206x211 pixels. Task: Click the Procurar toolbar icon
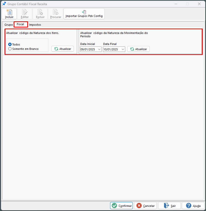[56, 14]
